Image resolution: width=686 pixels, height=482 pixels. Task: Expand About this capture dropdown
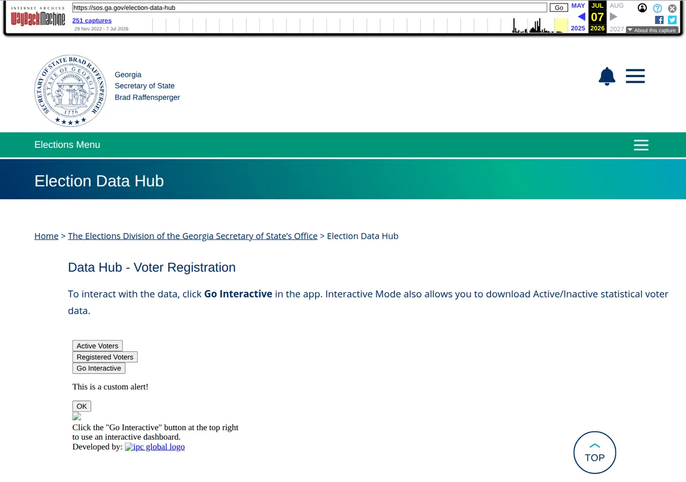651,30
